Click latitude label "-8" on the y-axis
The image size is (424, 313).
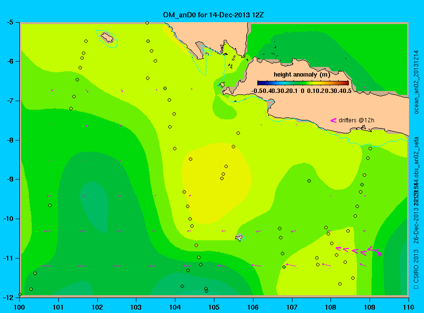(10, 140)
